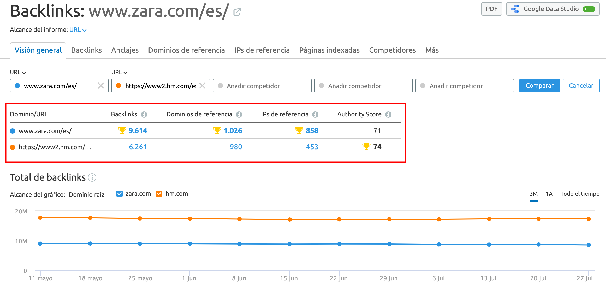606x297 pixels.
Task: Open the Más tab menu
Action: click(x=432, y=50)
